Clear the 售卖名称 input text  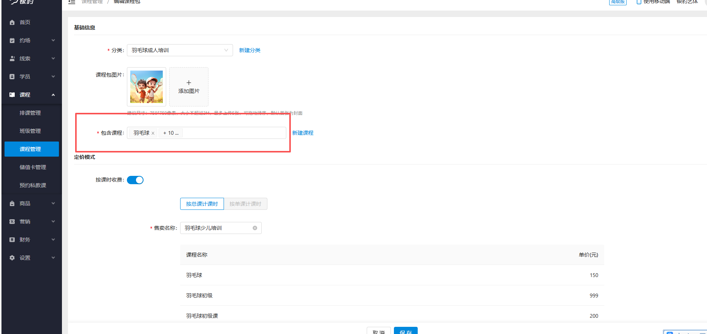coord(255,228)
